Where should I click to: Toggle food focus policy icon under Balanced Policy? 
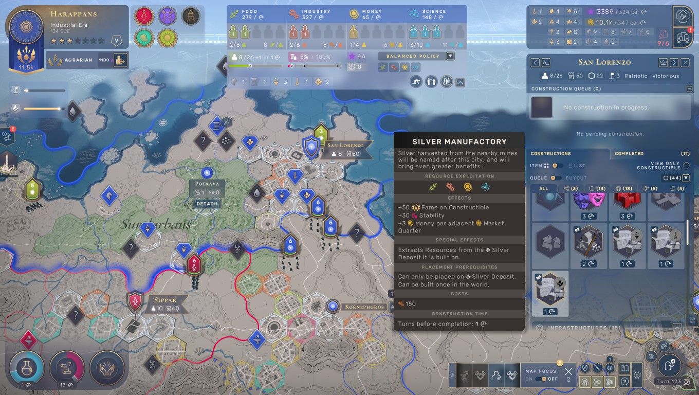(x=382, y=67)
